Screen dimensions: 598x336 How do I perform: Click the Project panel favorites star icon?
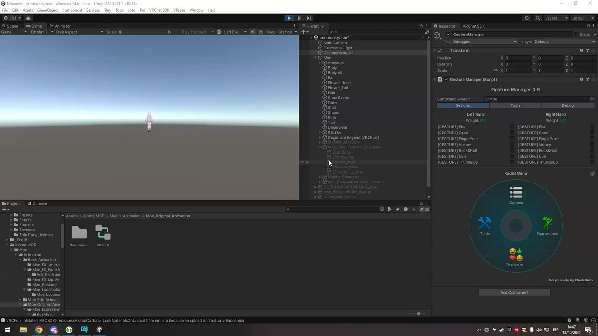[413, 210]
